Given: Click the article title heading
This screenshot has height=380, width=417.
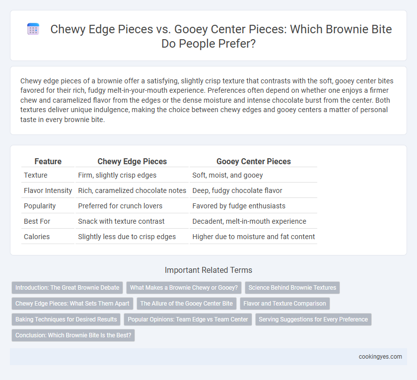Looking at the screenshot, I should 221,36.
